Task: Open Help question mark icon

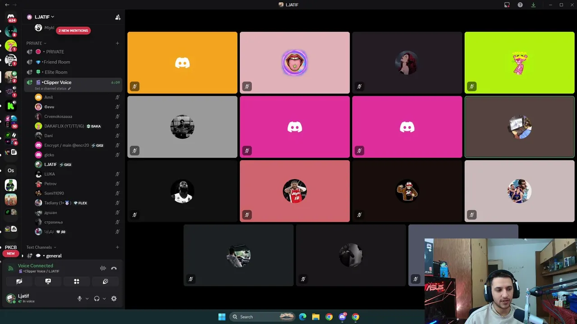Action: coord(520,4)
